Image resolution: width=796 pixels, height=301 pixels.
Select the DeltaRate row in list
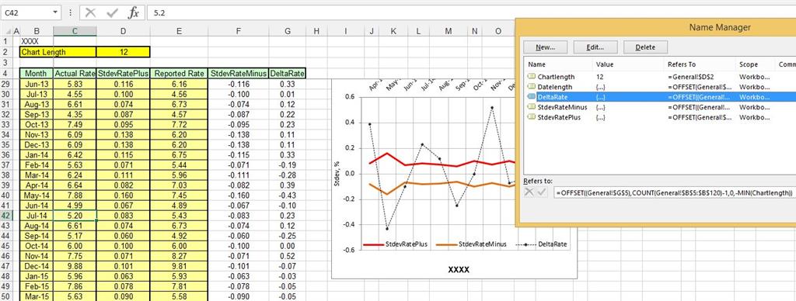coord(660,97)
